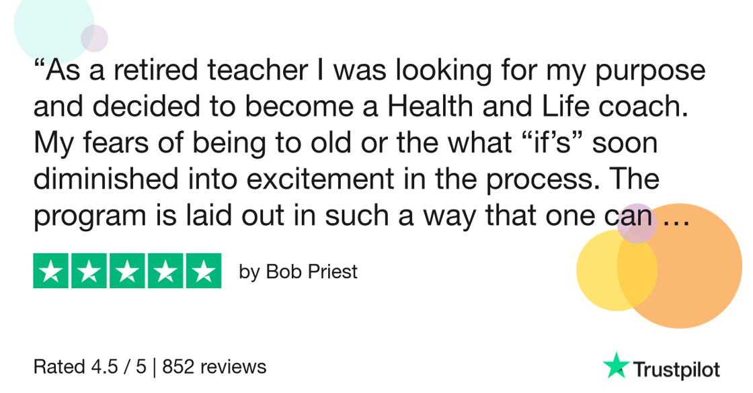753x393 pixels.
Task: Click the small pink circle near 'can'
Action: (637, 223)
